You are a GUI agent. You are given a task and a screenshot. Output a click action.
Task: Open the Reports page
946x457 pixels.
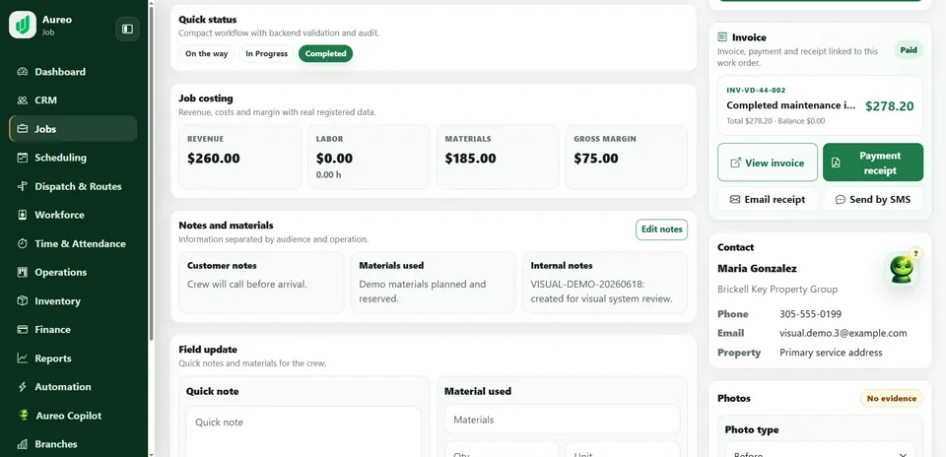(73, 359)
